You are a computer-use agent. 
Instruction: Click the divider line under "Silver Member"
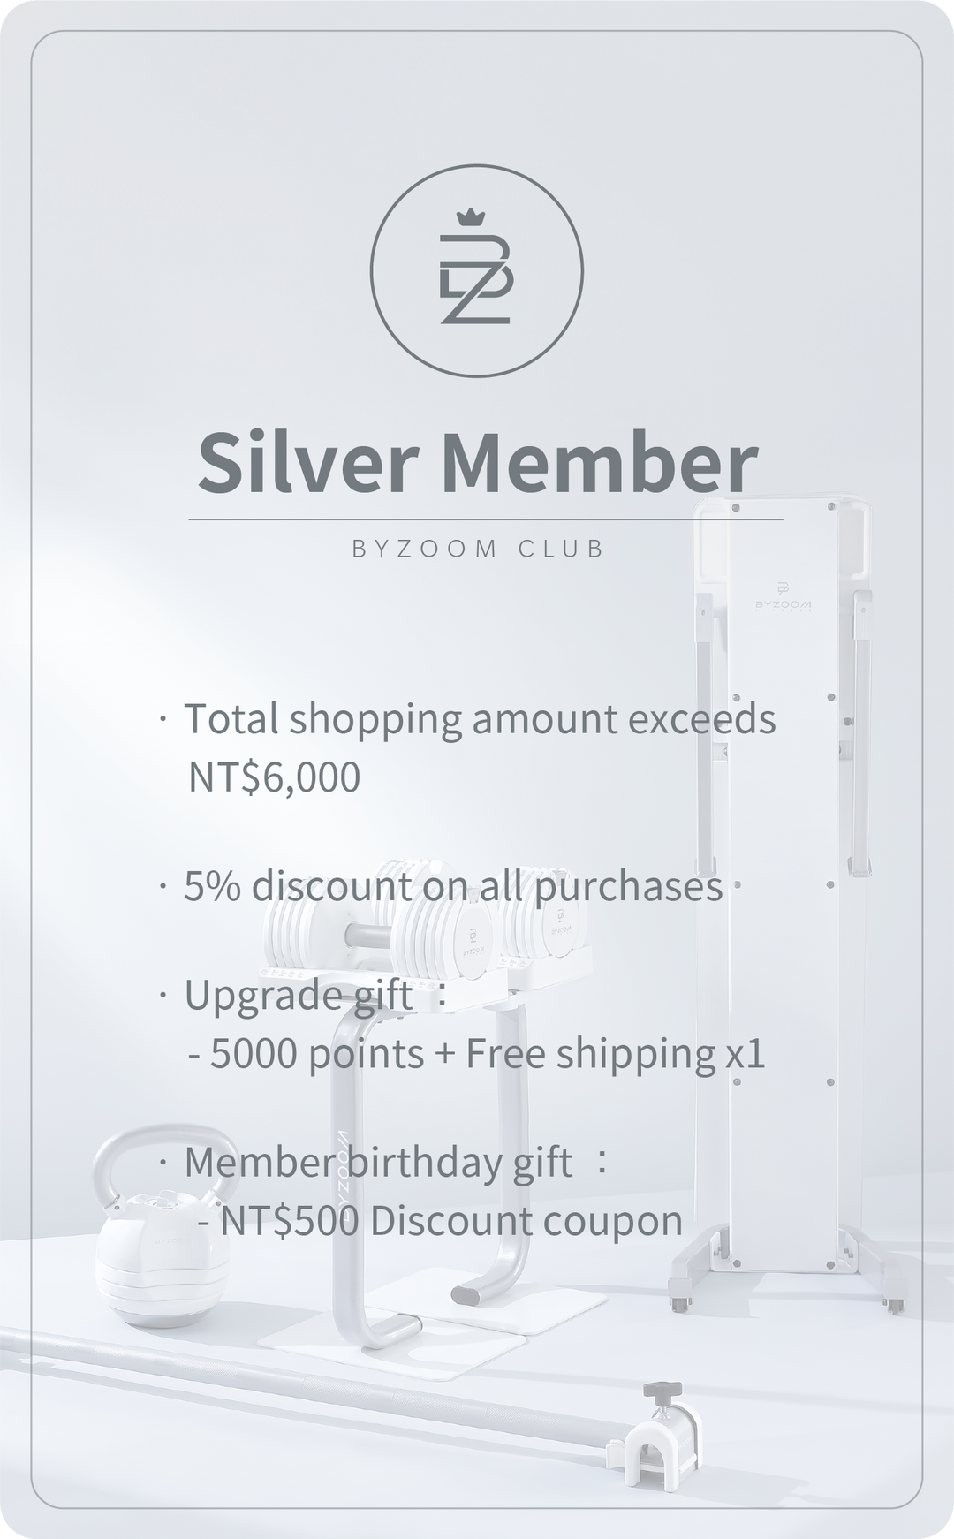pos(485,519)
